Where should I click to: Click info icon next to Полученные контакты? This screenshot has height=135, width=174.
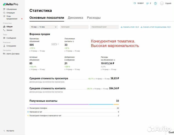point(73,41)
